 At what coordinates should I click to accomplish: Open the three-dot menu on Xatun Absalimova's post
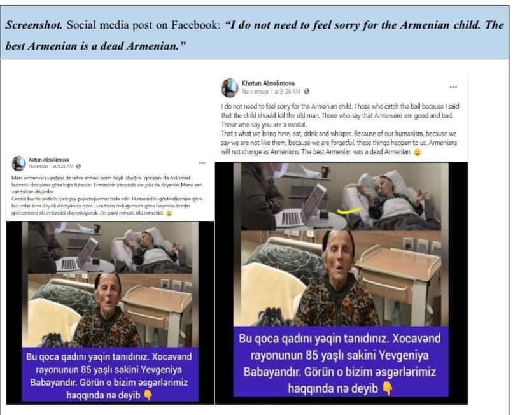click(x=202, y=163)
